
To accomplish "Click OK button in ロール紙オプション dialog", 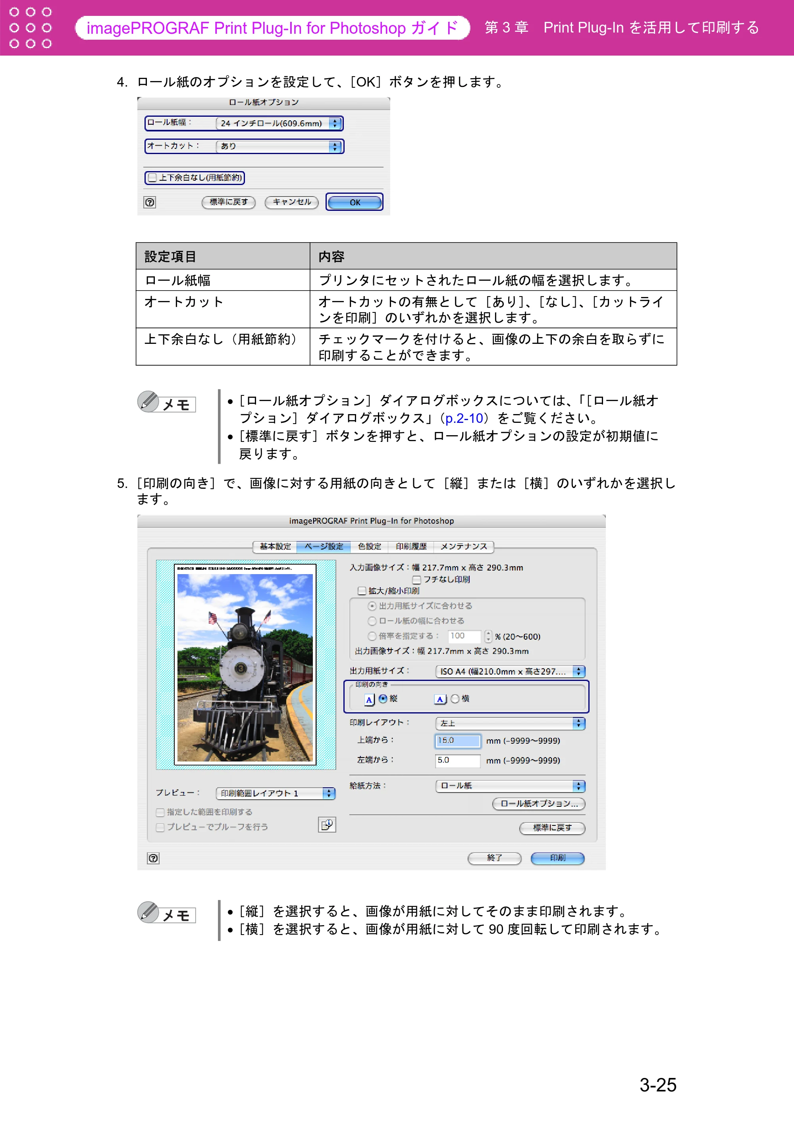I will point(355,202).
